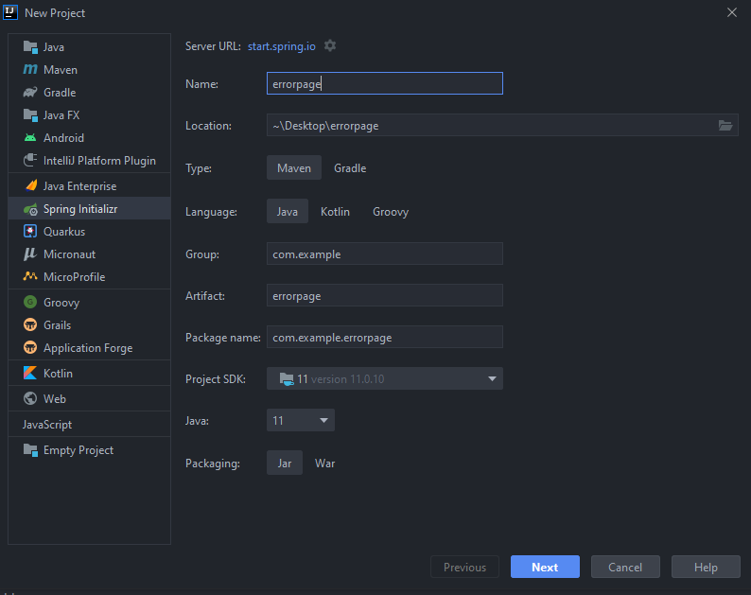The image size is (751, 595).
Task: Click the Grails icon
Action: point(30,324)
